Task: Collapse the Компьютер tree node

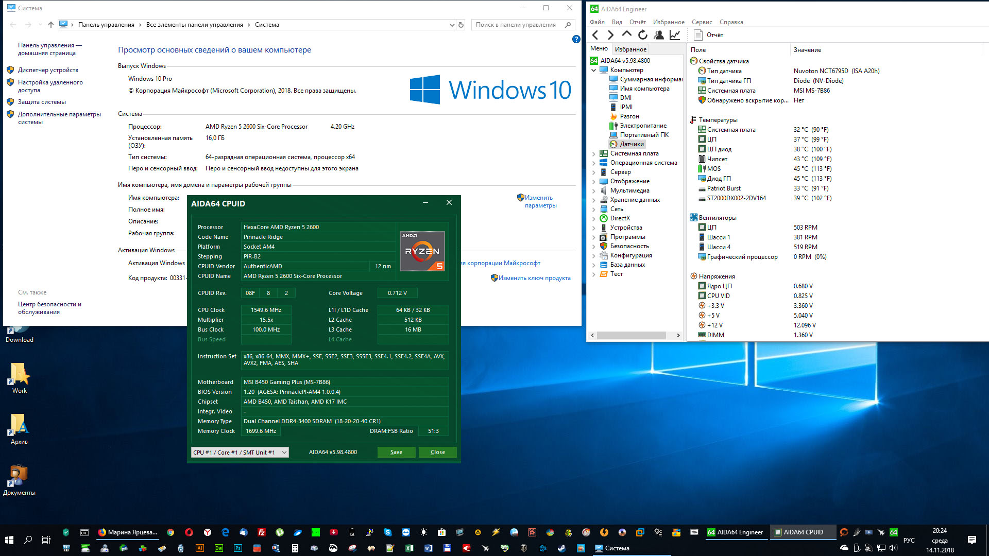Action: click(x=593, y=71)
